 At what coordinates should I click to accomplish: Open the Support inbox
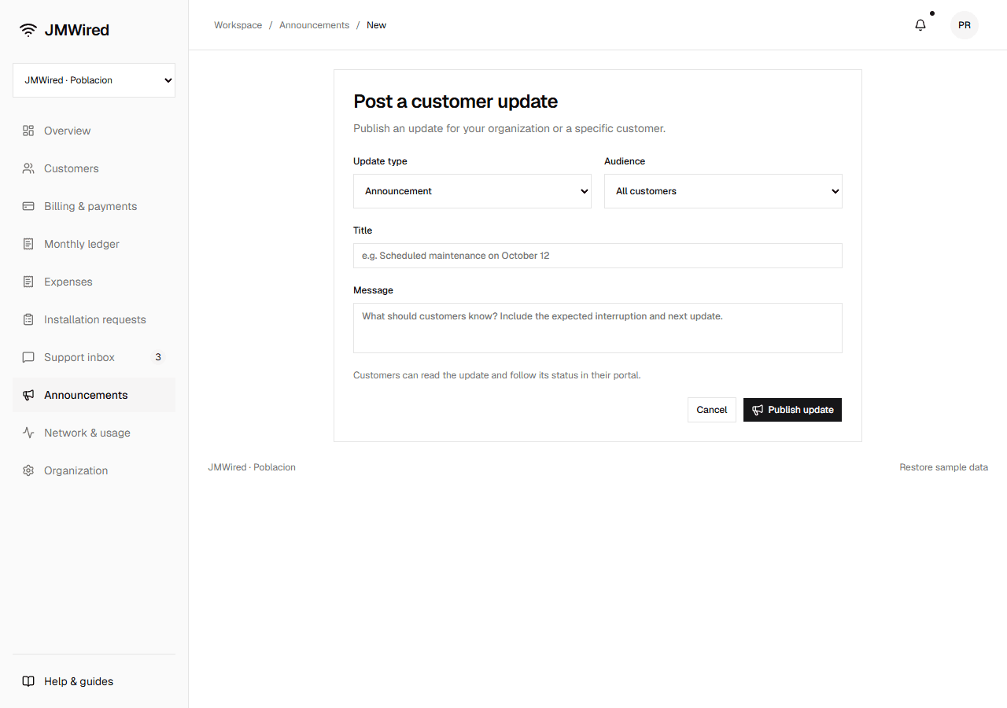(x=94, y=357)
